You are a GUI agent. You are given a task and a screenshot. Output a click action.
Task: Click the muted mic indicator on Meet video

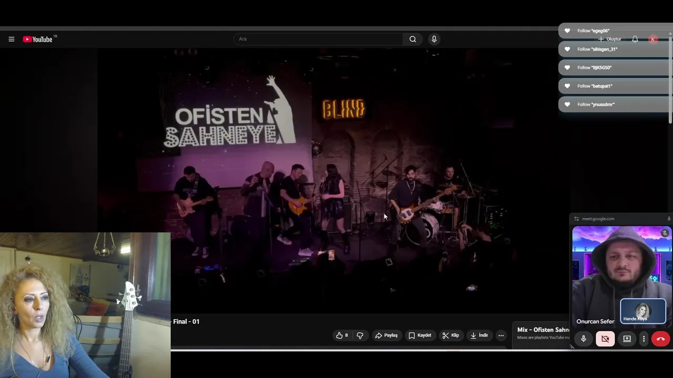(665, 233)
